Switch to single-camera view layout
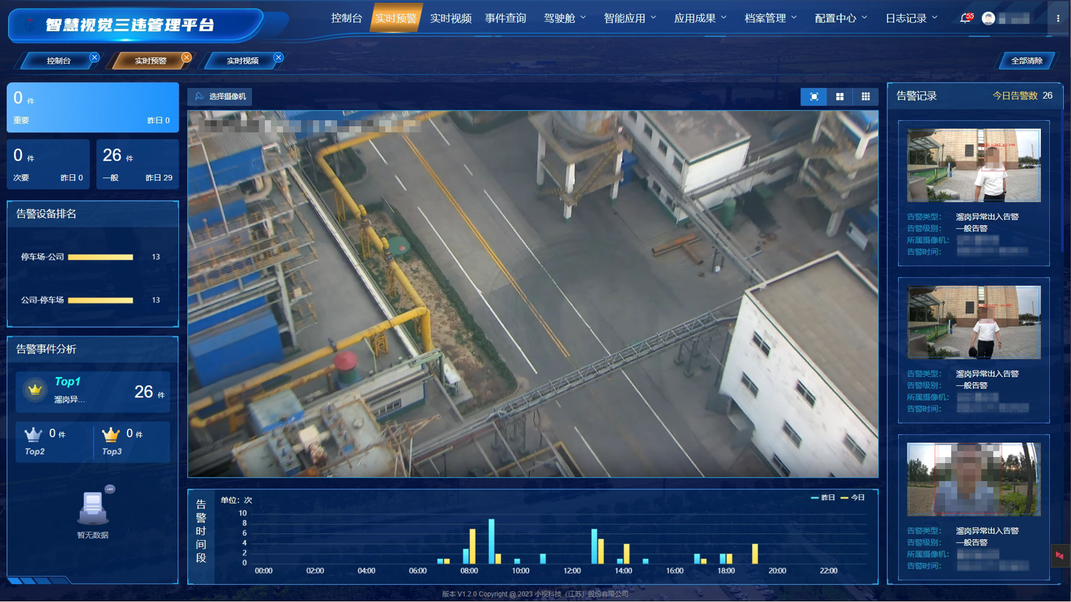The width and height of the screenshot is (1071, 602). coord(813,97)
